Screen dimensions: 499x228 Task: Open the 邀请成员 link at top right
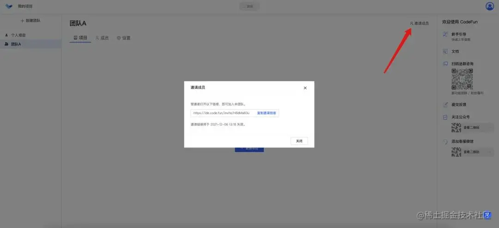(x=419, y=23)
